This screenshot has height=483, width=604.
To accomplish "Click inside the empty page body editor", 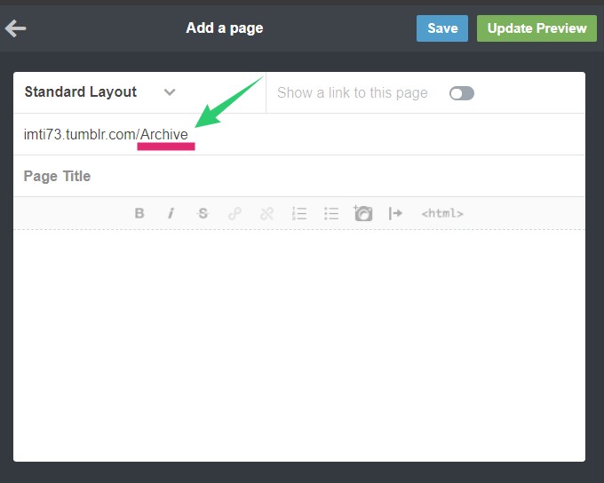I will pos(299,344).
